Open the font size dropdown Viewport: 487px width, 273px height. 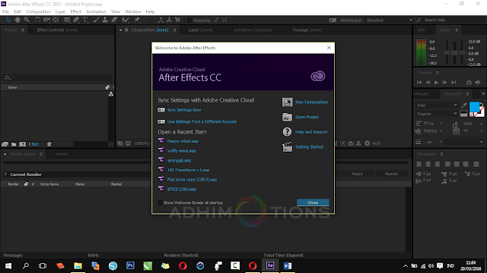pos(441,124)
